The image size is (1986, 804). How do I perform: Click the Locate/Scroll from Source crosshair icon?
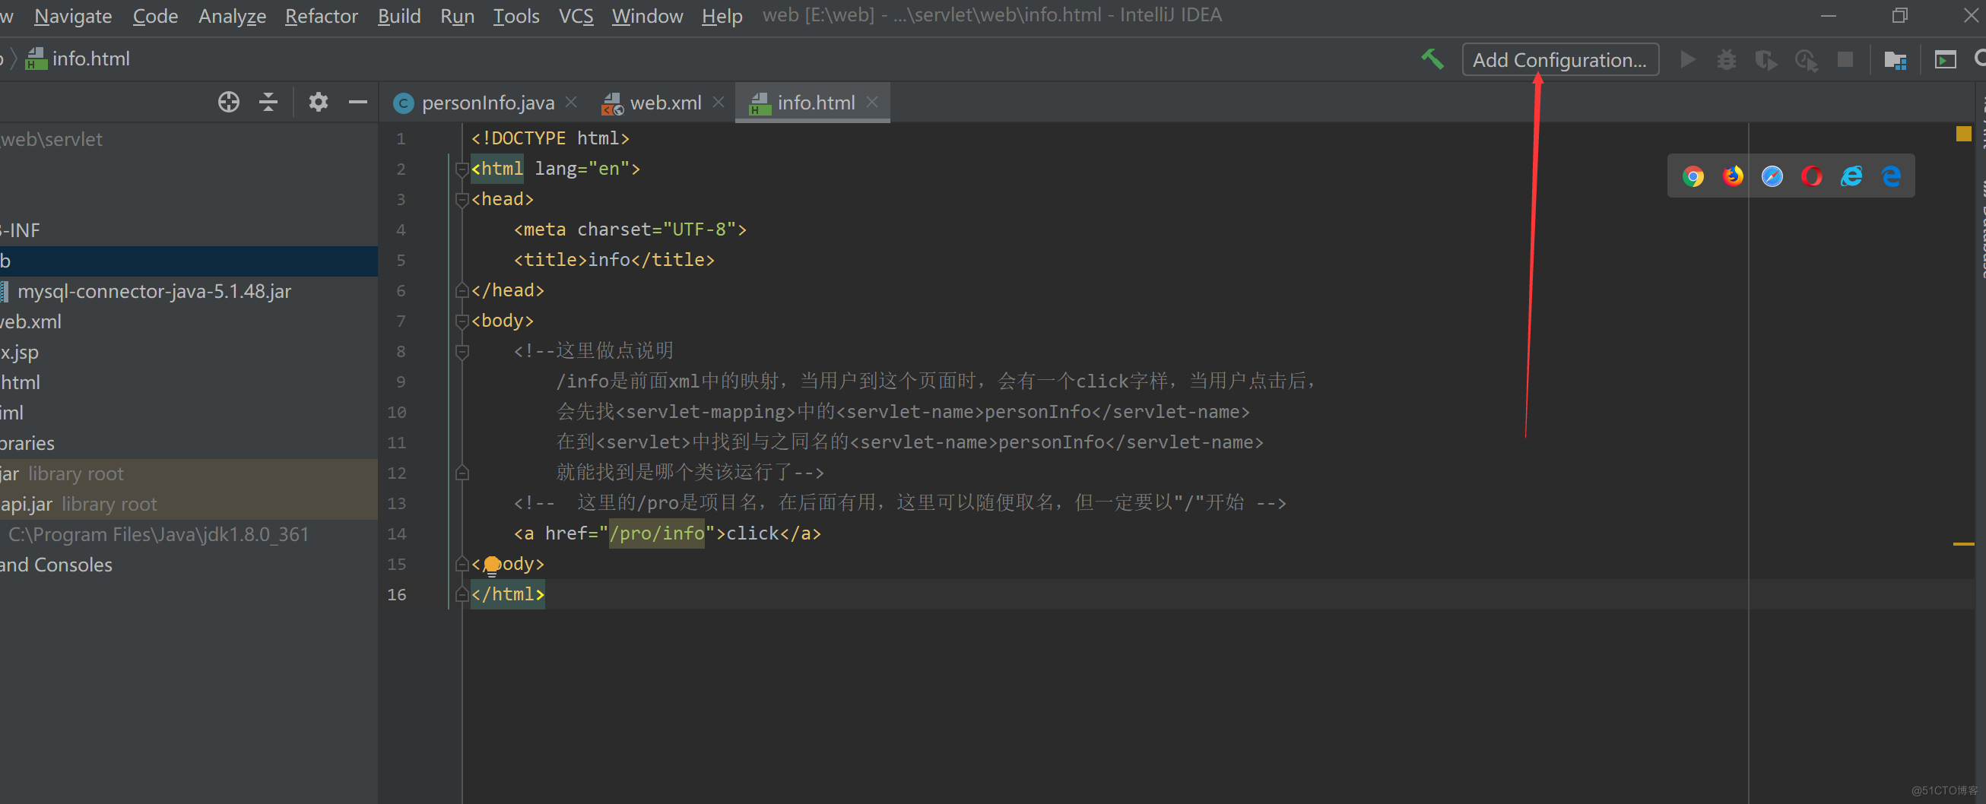(228, 102)
